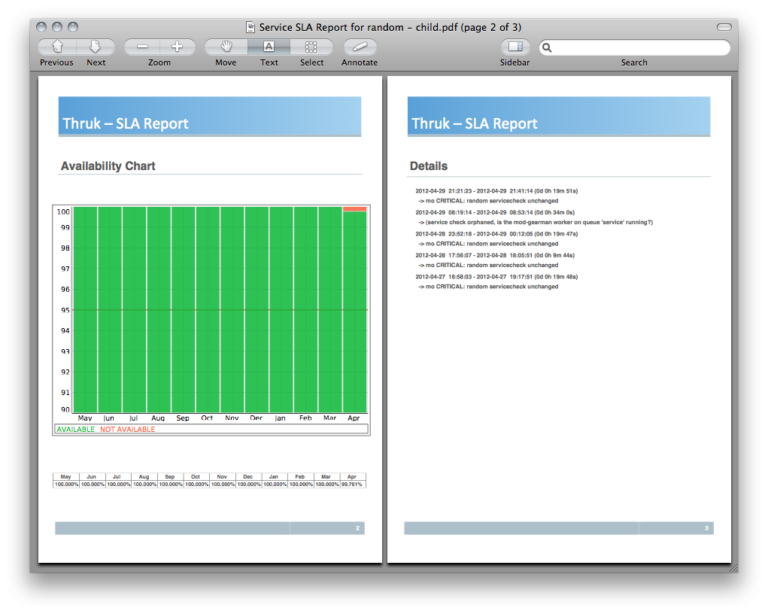Click page number 3 in footer
768x614 pixels.
pos(706,528)
